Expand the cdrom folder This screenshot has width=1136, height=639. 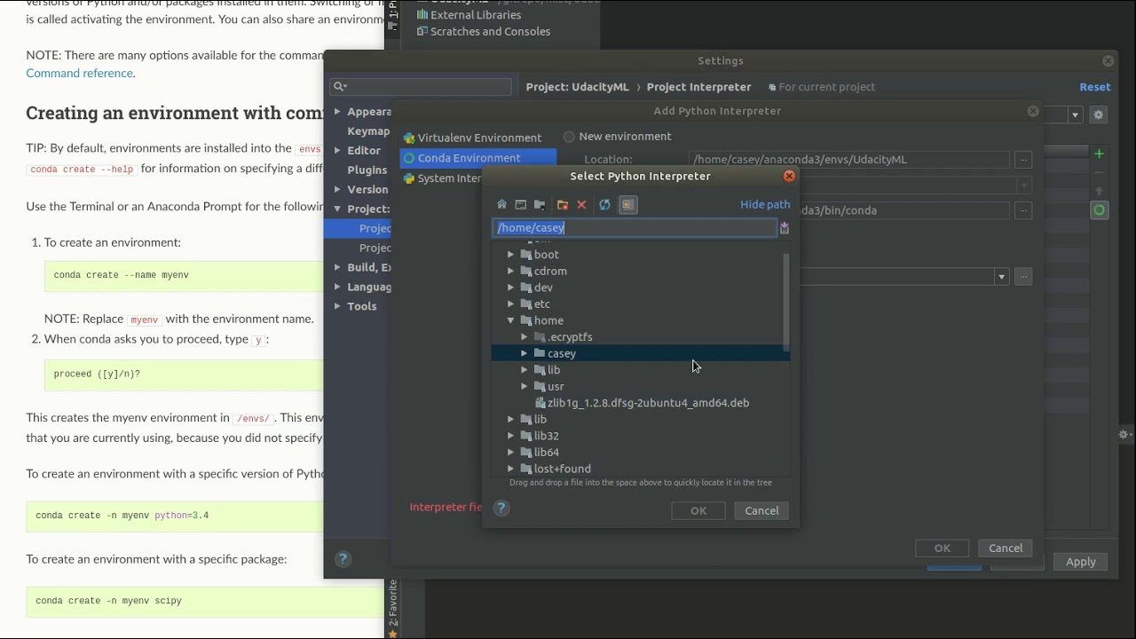(510, 271)
